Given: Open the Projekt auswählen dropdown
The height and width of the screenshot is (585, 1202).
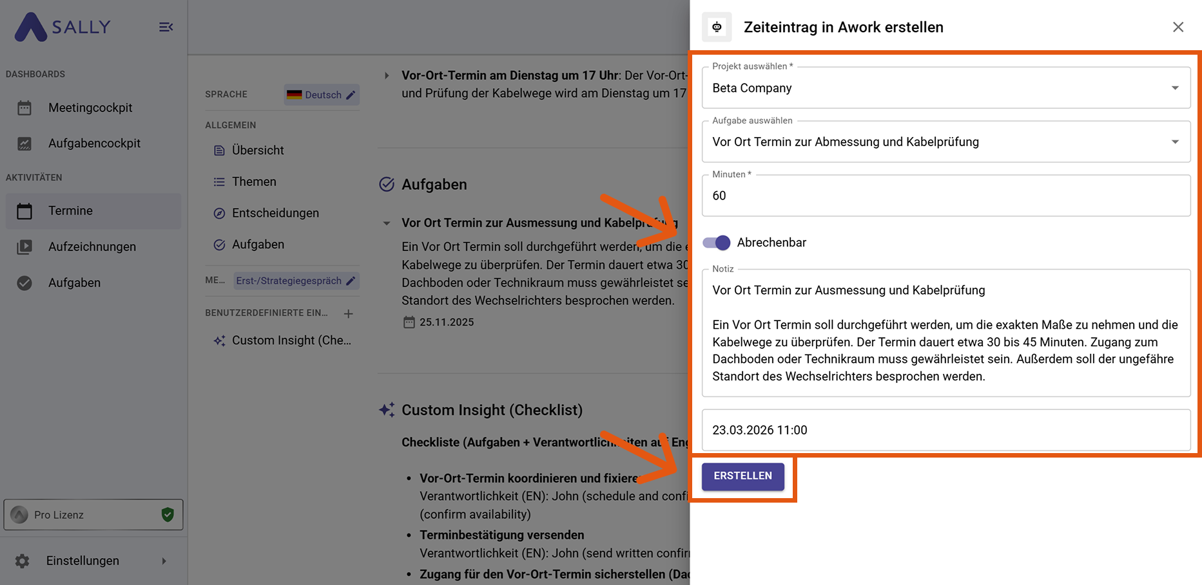Looking at the screenshot, I should click(1174, 88).
